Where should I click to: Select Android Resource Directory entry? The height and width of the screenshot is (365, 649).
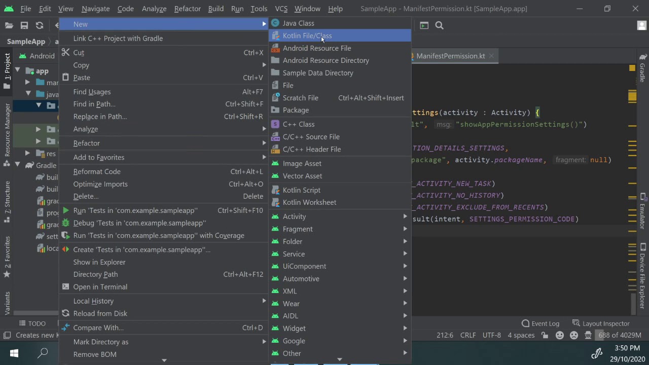click(340, 60)
